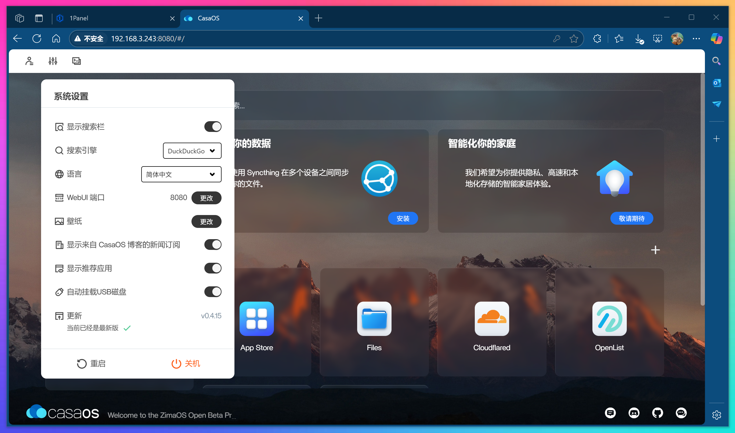Select the sliders settings icon in top toolbar
This screenshot has width=735, height=433.
(x=53, y=61)
